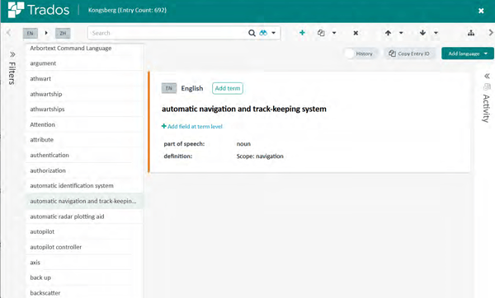495x298 pixels.
Task: Click the EN badge beside English
Action: pyautogui.click(x=169, y=89)
